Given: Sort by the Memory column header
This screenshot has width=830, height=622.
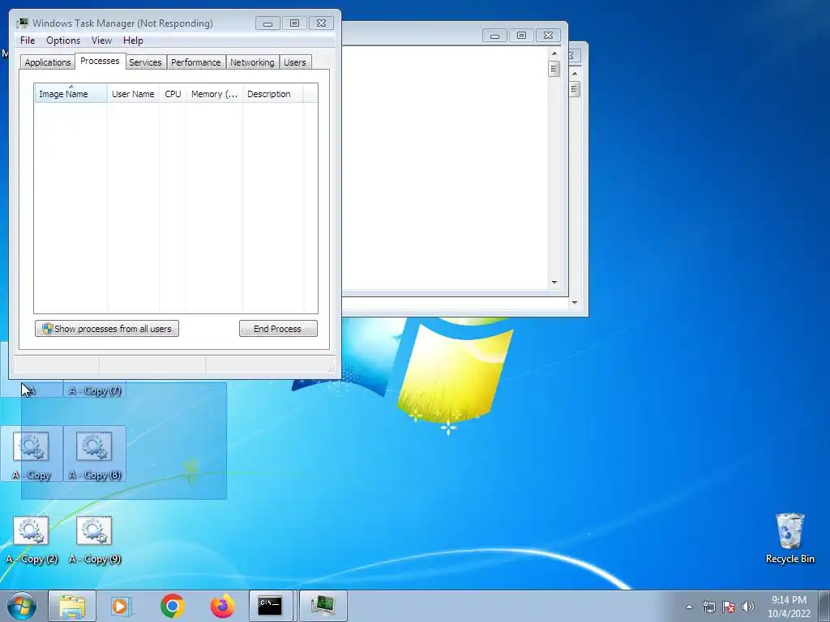Looking at the screenshot, I should pyautogui.click(x=214, y=94).
